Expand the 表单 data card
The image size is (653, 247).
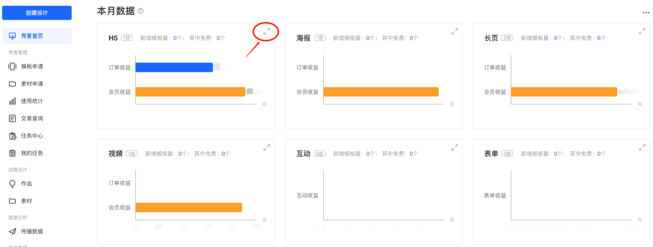click(x=642, y=147)
